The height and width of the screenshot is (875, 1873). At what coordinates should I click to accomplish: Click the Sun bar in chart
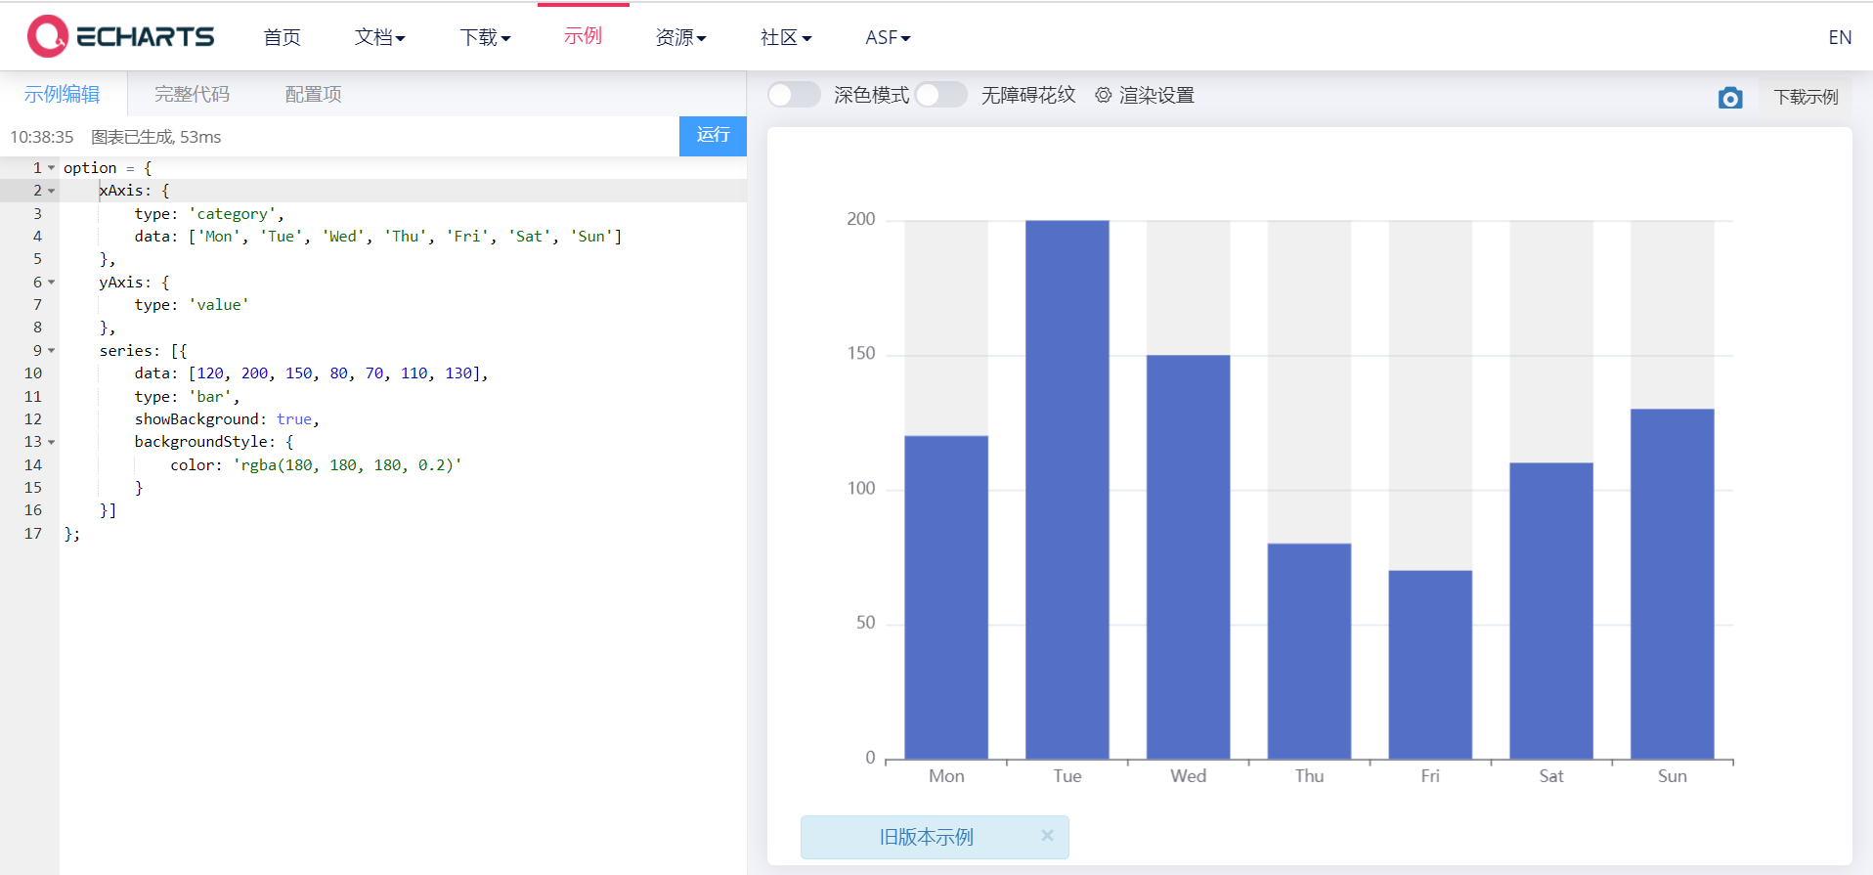click(1673, 584)
